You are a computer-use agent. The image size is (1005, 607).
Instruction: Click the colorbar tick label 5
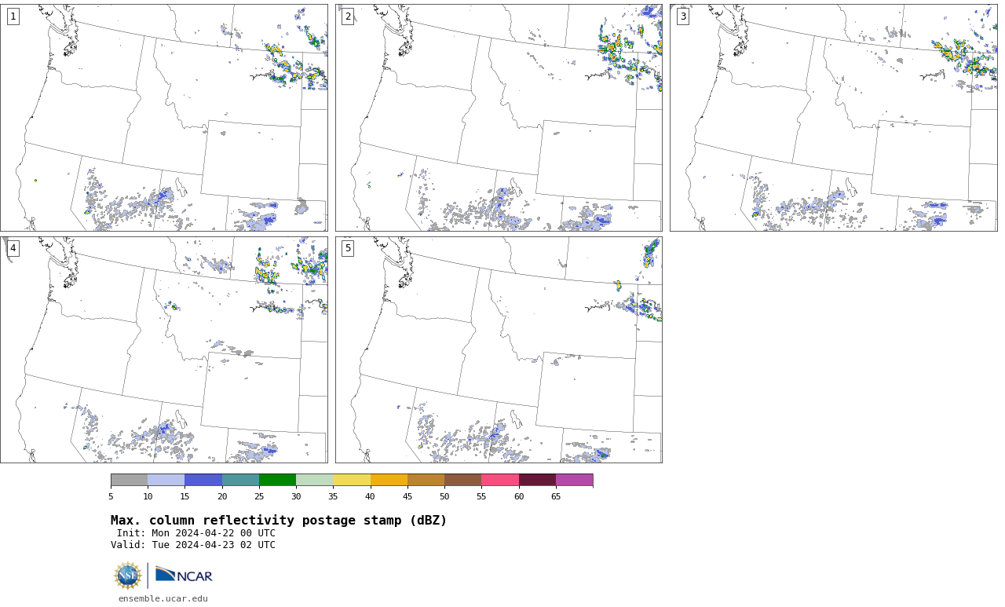[x=111, y=496]
